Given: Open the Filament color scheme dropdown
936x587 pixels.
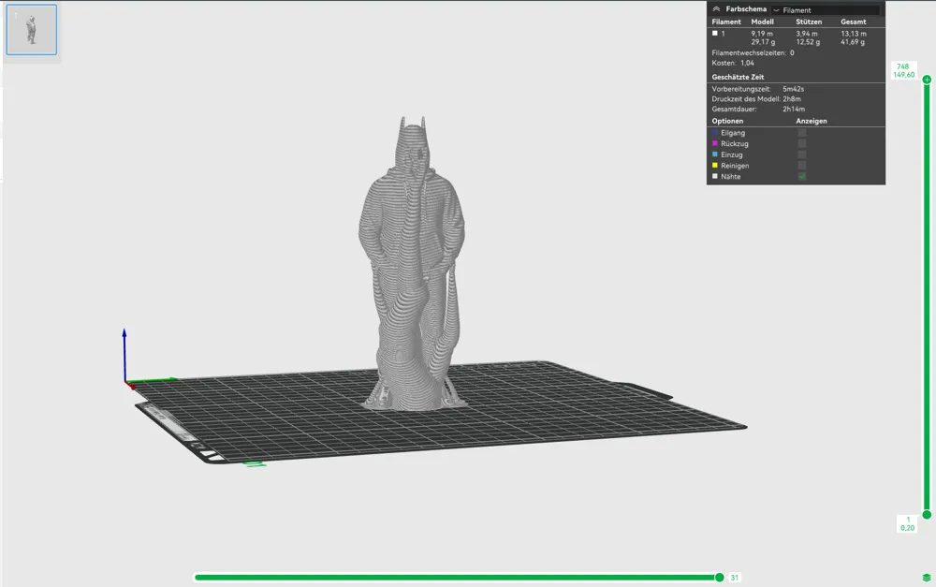Looking at the screenshot, I should tap(826, 10).
